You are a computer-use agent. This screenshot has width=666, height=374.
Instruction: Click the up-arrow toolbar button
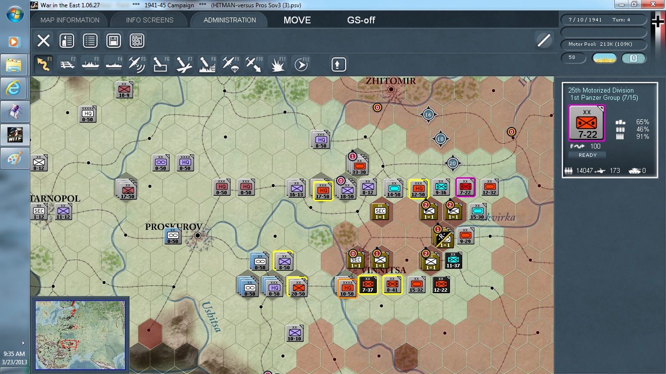[x=339, y=64]
